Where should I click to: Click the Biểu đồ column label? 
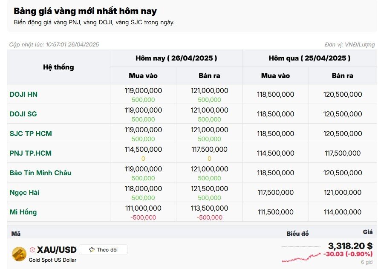(298, 234)
